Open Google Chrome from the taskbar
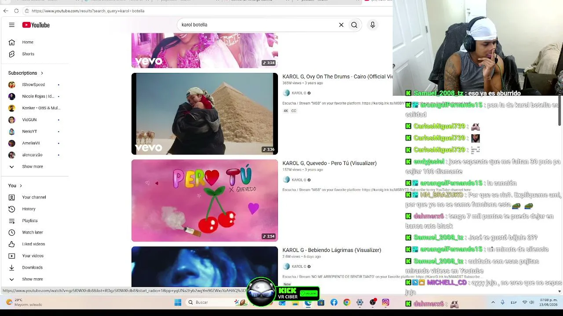This screenshot has height=316, width=563. (x=347, y=302)
